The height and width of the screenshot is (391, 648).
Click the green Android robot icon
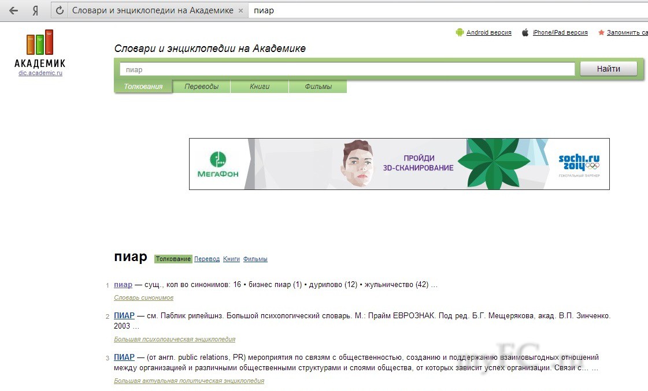click(460, 33)
